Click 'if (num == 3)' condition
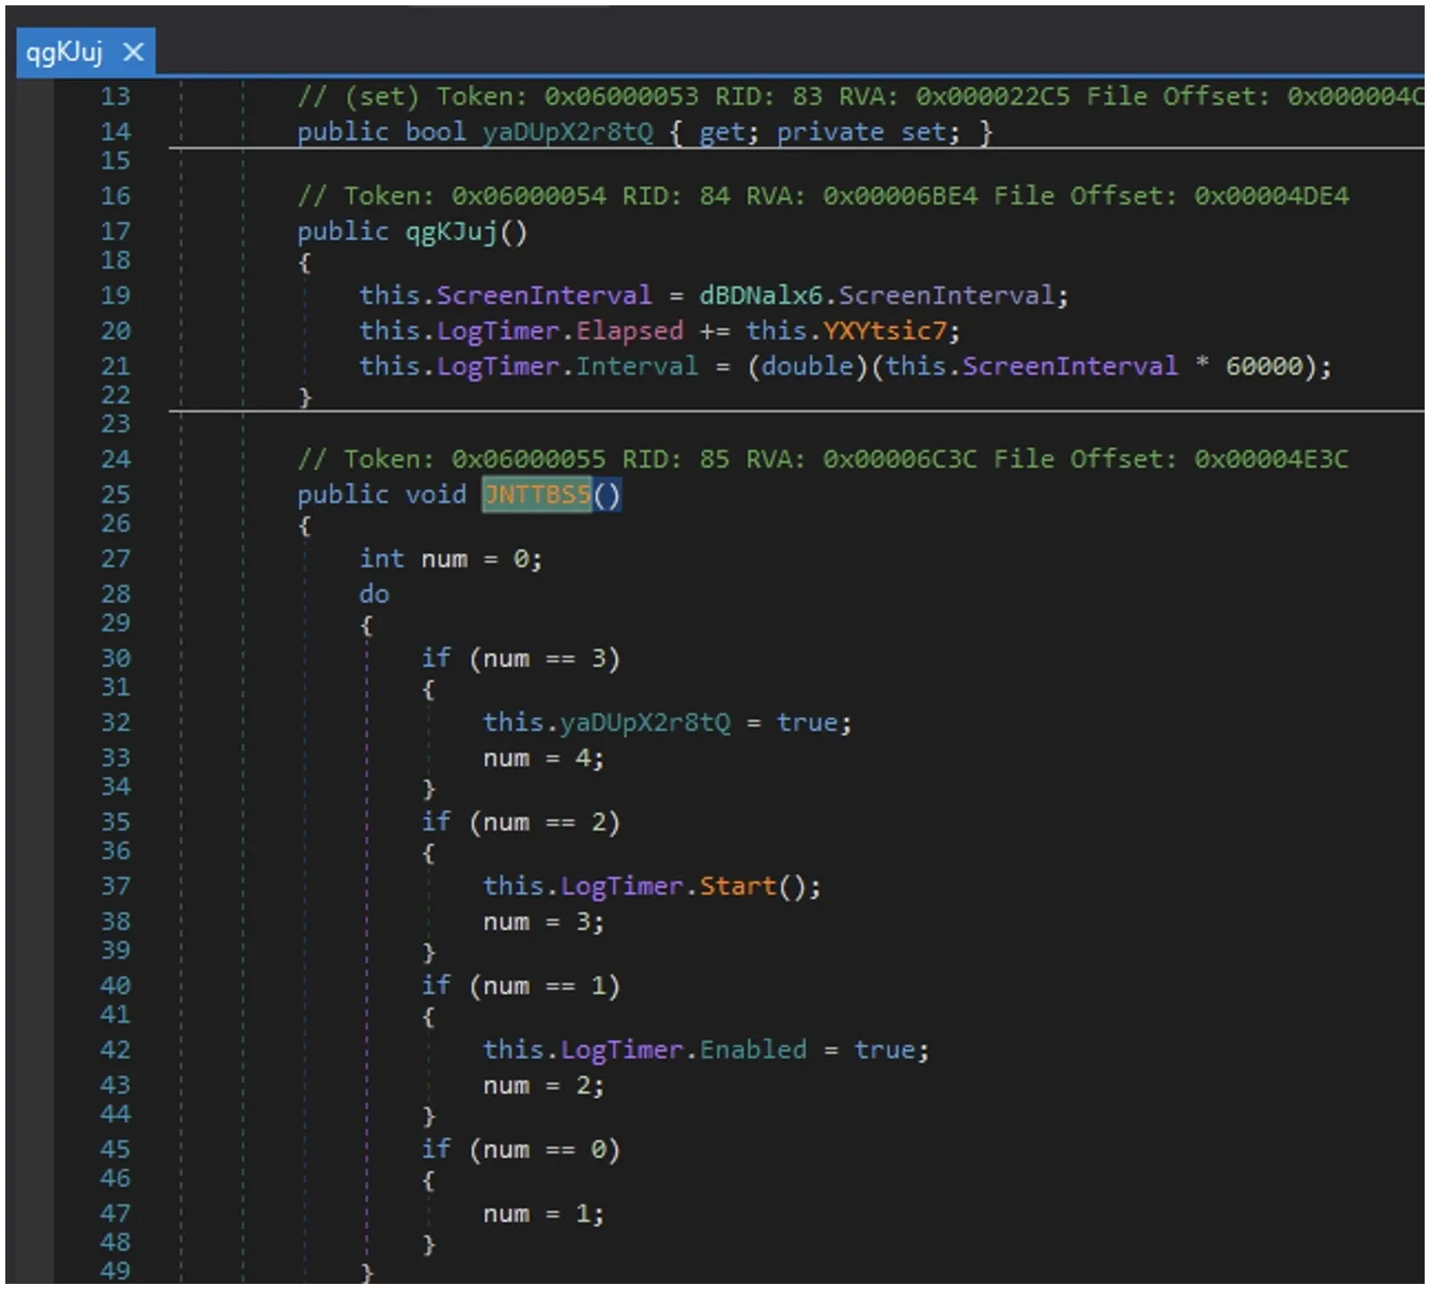This screenshot has height=1291, width=1430. [x=520, y=659]
